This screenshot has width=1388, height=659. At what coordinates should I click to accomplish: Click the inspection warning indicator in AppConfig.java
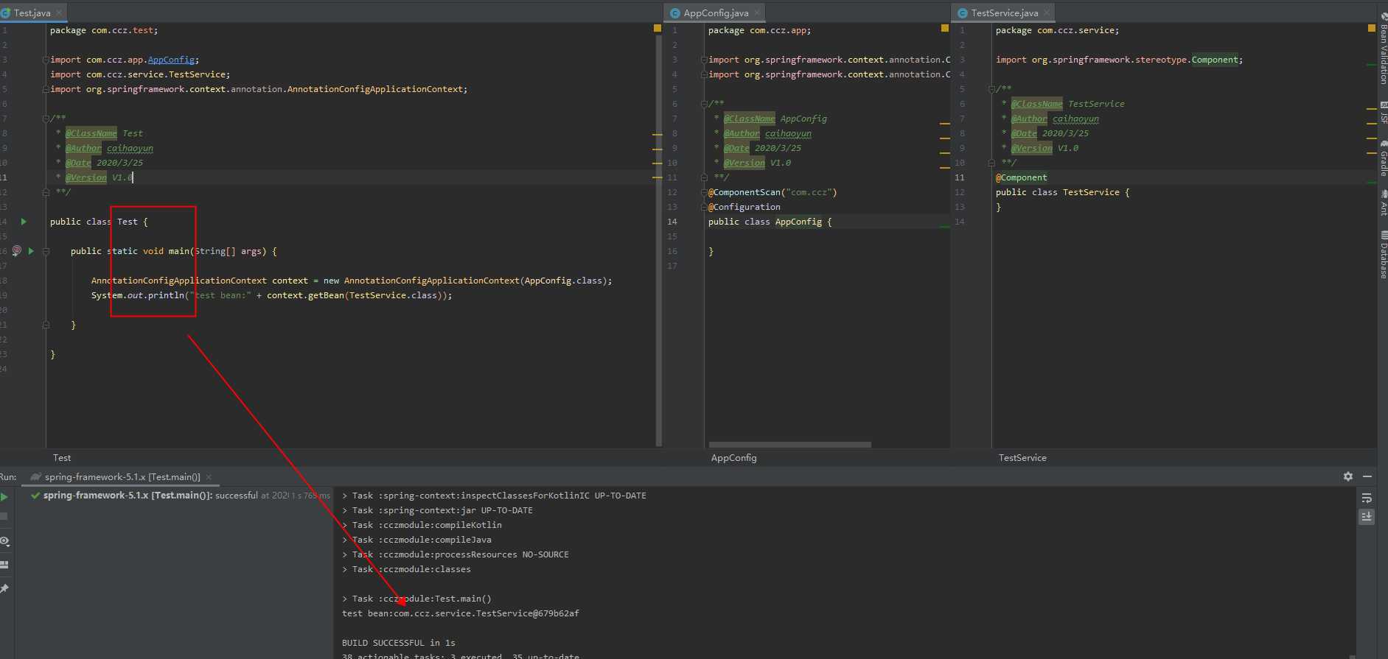(944, 28)
